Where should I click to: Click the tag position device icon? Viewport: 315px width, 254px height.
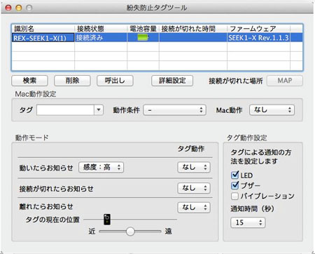click(x=107, y=220)
